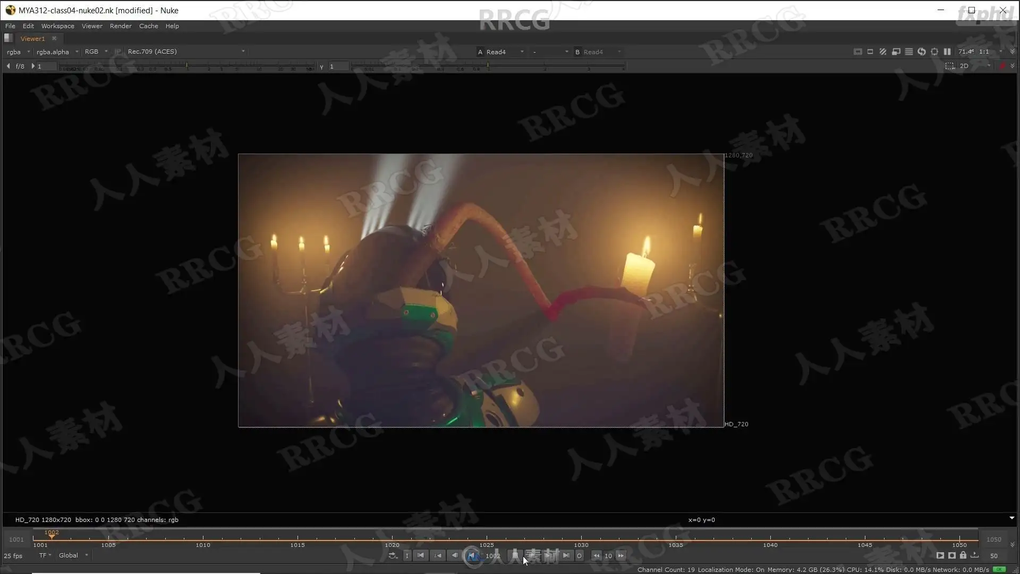
Task: Step back one frame
Action: pyautogui.click(x=454, y=555)
